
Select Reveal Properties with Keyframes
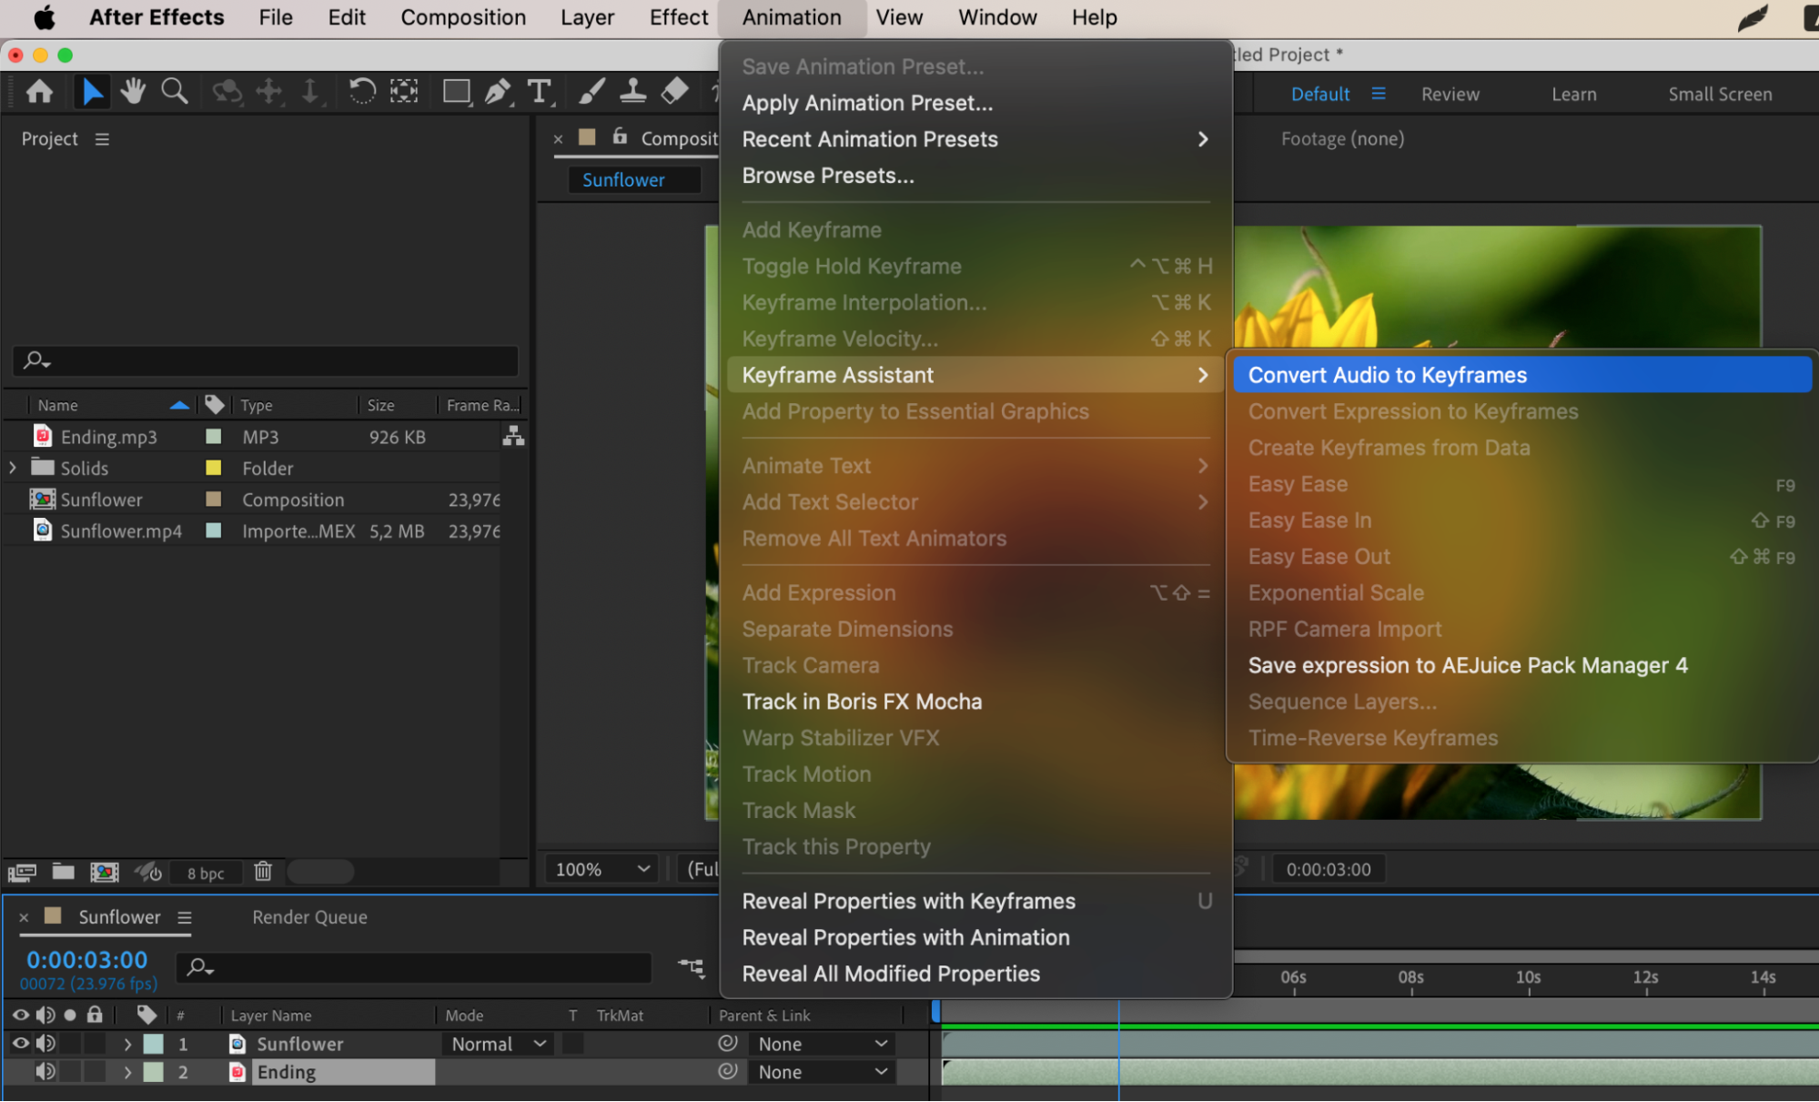[975, 901]
